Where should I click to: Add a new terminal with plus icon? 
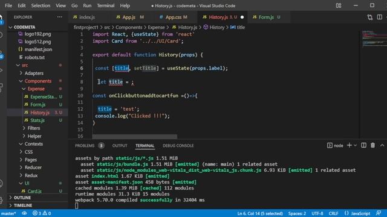(x=350, y=145)
